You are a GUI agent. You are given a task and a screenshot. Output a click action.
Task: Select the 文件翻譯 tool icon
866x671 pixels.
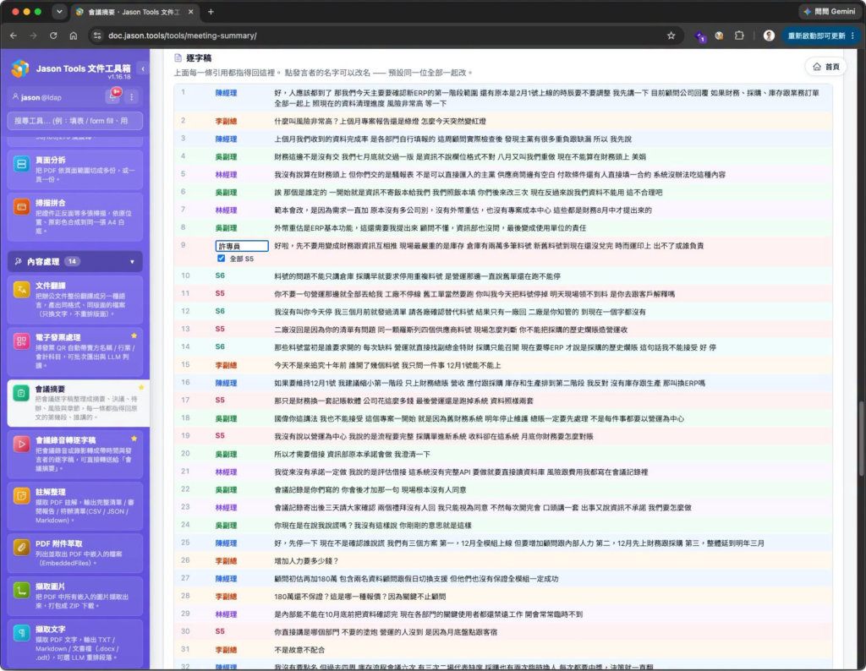21,290
